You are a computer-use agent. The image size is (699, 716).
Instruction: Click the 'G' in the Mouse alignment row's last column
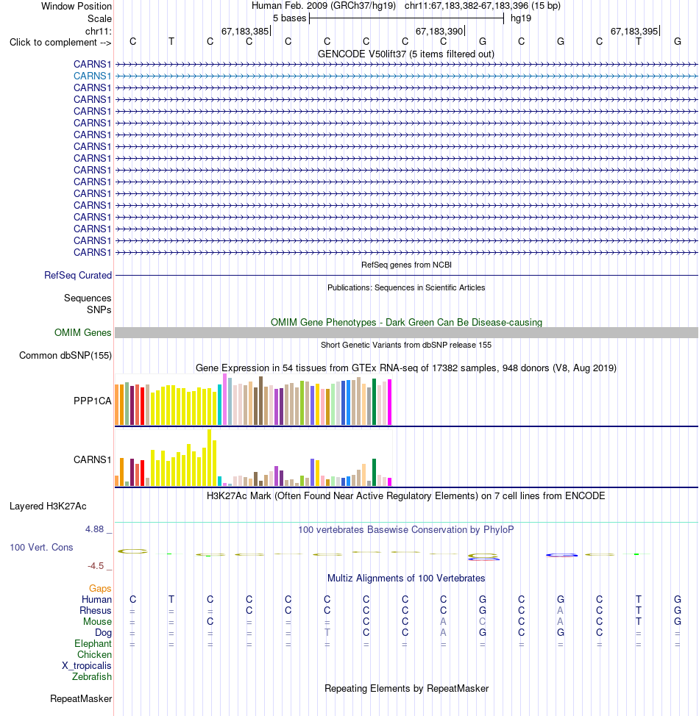click(x=678, y=621)
